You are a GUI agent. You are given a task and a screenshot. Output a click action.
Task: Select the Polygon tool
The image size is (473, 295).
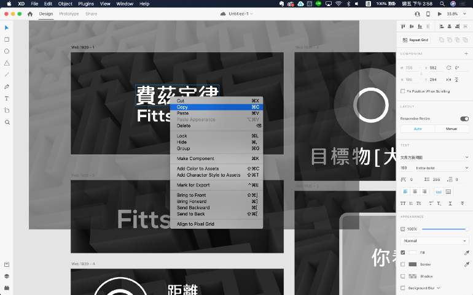pyautogui.click(x=7, y=63)
